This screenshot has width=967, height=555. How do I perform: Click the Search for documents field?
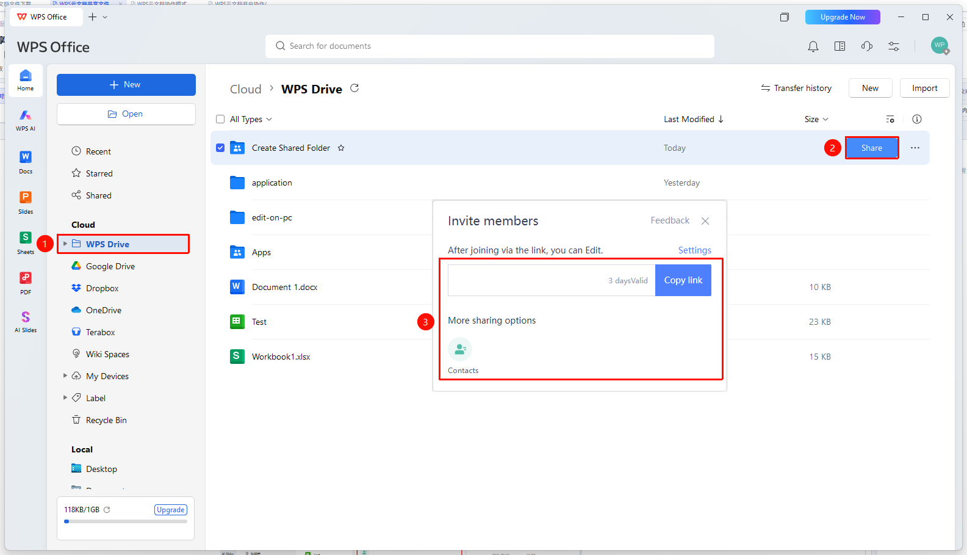(x=489, y=46)
